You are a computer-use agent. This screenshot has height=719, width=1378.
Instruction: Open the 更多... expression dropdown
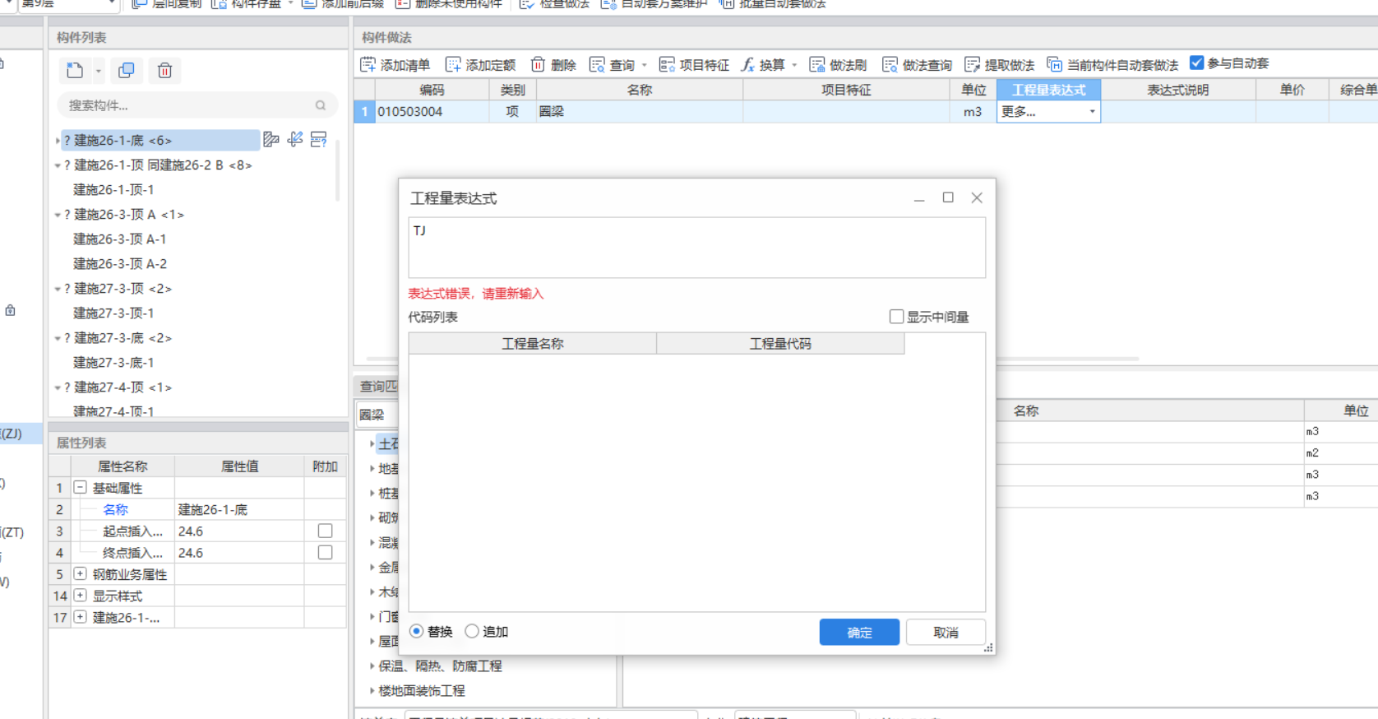[1092, 112]
